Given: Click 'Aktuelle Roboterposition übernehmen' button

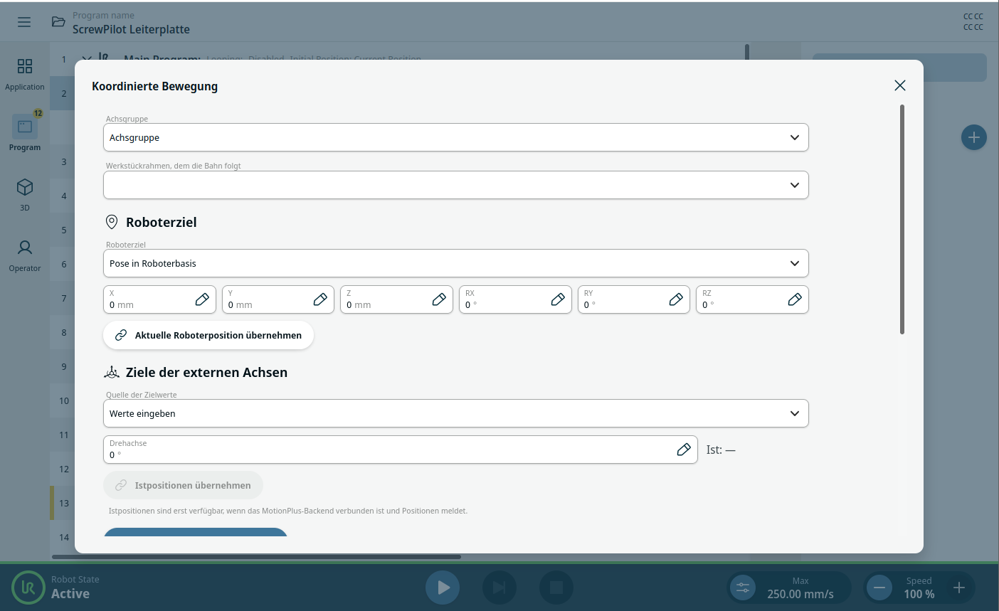Looking at the screenshot, I should 208,335.
